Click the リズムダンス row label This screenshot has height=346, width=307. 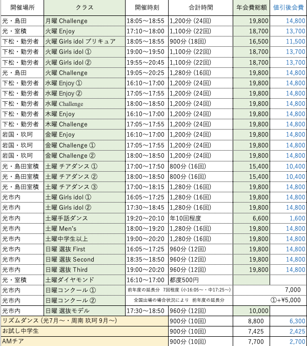[x=85, y=321]
